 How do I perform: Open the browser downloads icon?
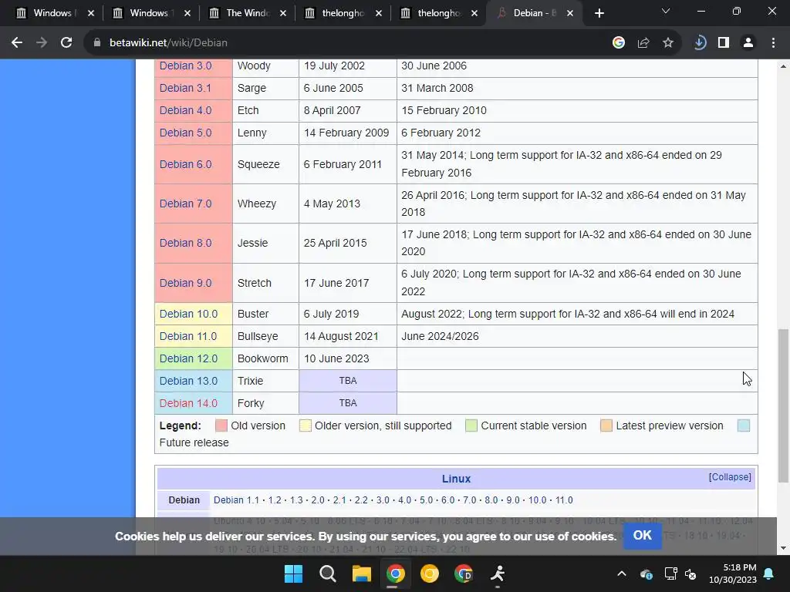699,43
